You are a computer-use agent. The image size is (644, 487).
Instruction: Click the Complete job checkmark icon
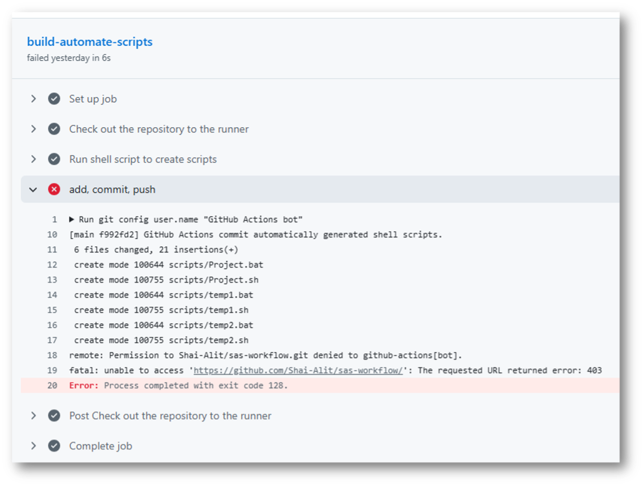[54, 446]
